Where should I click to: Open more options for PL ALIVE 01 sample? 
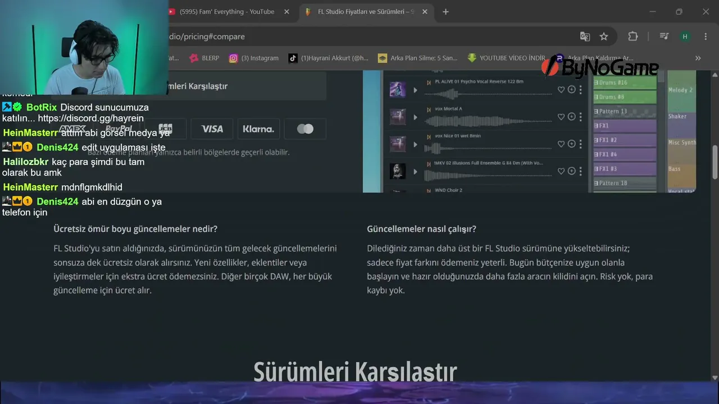tap(580, 90)
